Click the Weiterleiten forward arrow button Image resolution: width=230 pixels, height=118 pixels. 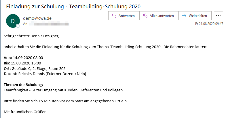point(195,16)
